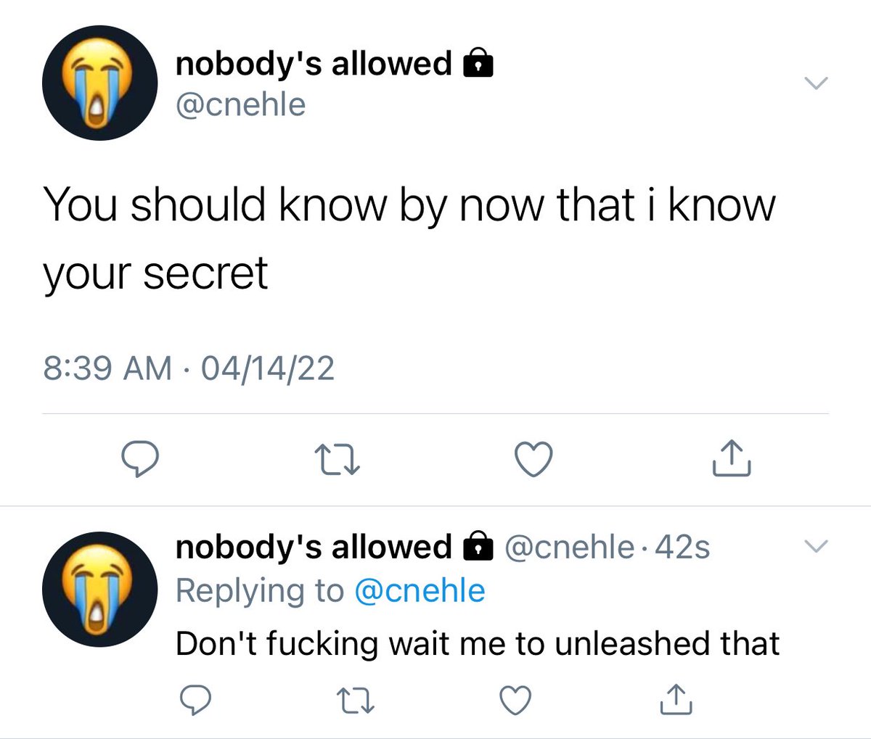Viewport: 871px width, 739px height.
Task: Like the main tweet
Action: point(533,459)
